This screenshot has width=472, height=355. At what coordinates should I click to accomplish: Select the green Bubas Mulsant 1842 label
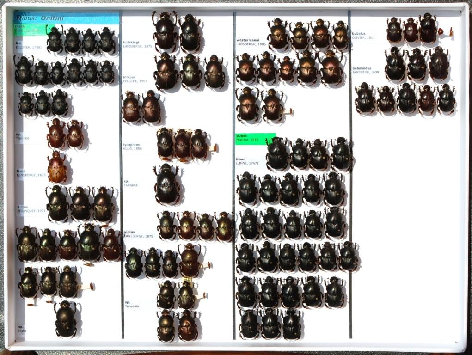pyautogui.click(x=255, y=139)
